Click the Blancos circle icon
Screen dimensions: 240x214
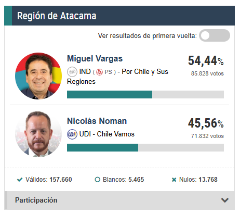98,180
